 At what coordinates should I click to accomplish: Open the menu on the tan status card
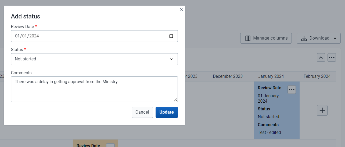[110, 145]
